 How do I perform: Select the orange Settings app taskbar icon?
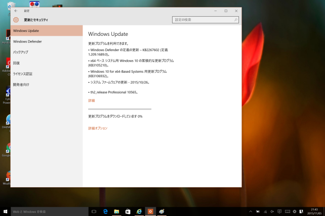[150, 211]
